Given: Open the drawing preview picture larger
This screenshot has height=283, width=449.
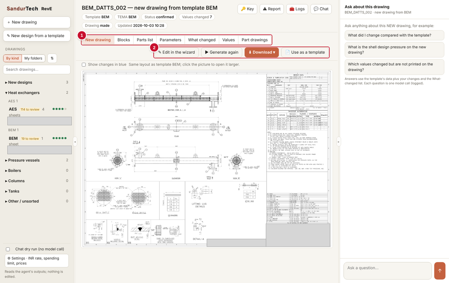Looking at the screenshot, I should pos(207,159).
